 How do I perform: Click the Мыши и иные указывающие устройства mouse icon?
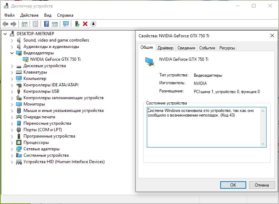[x=19, y=111]
